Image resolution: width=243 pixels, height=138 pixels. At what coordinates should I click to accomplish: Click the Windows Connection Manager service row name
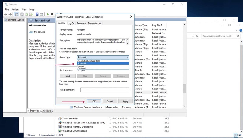pos(89,107)
